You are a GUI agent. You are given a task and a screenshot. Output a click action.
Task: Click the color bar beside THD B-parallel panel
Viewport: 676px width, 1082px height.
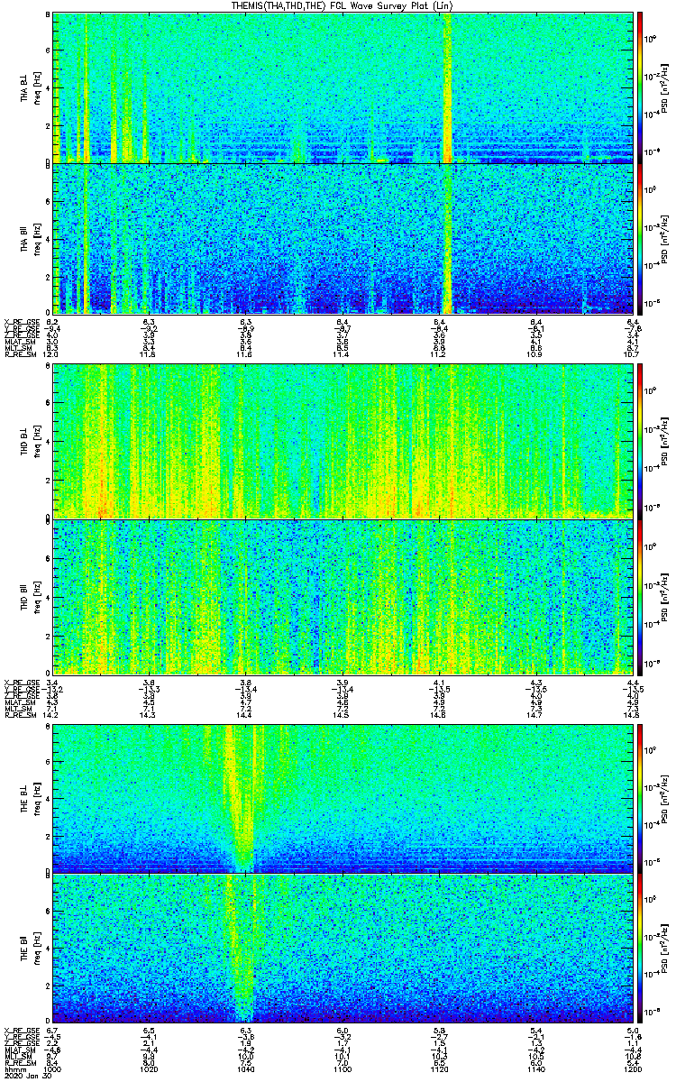point(641,595)
